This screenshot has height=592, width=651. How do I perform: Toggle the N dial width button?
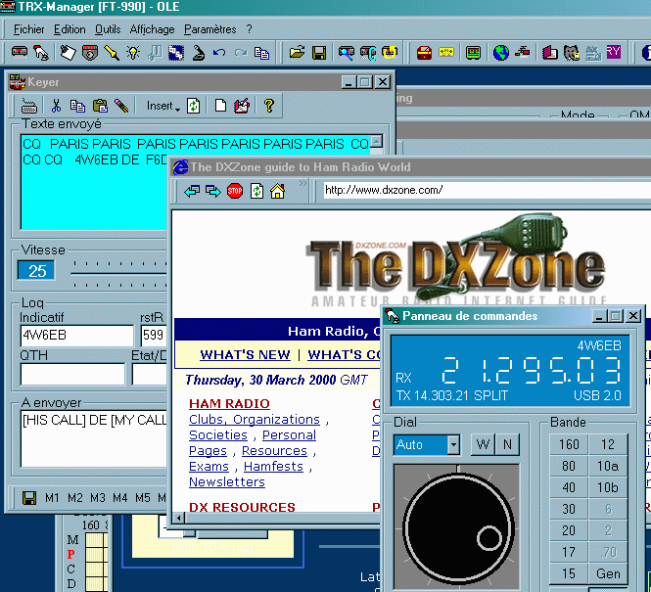[507, 444]
